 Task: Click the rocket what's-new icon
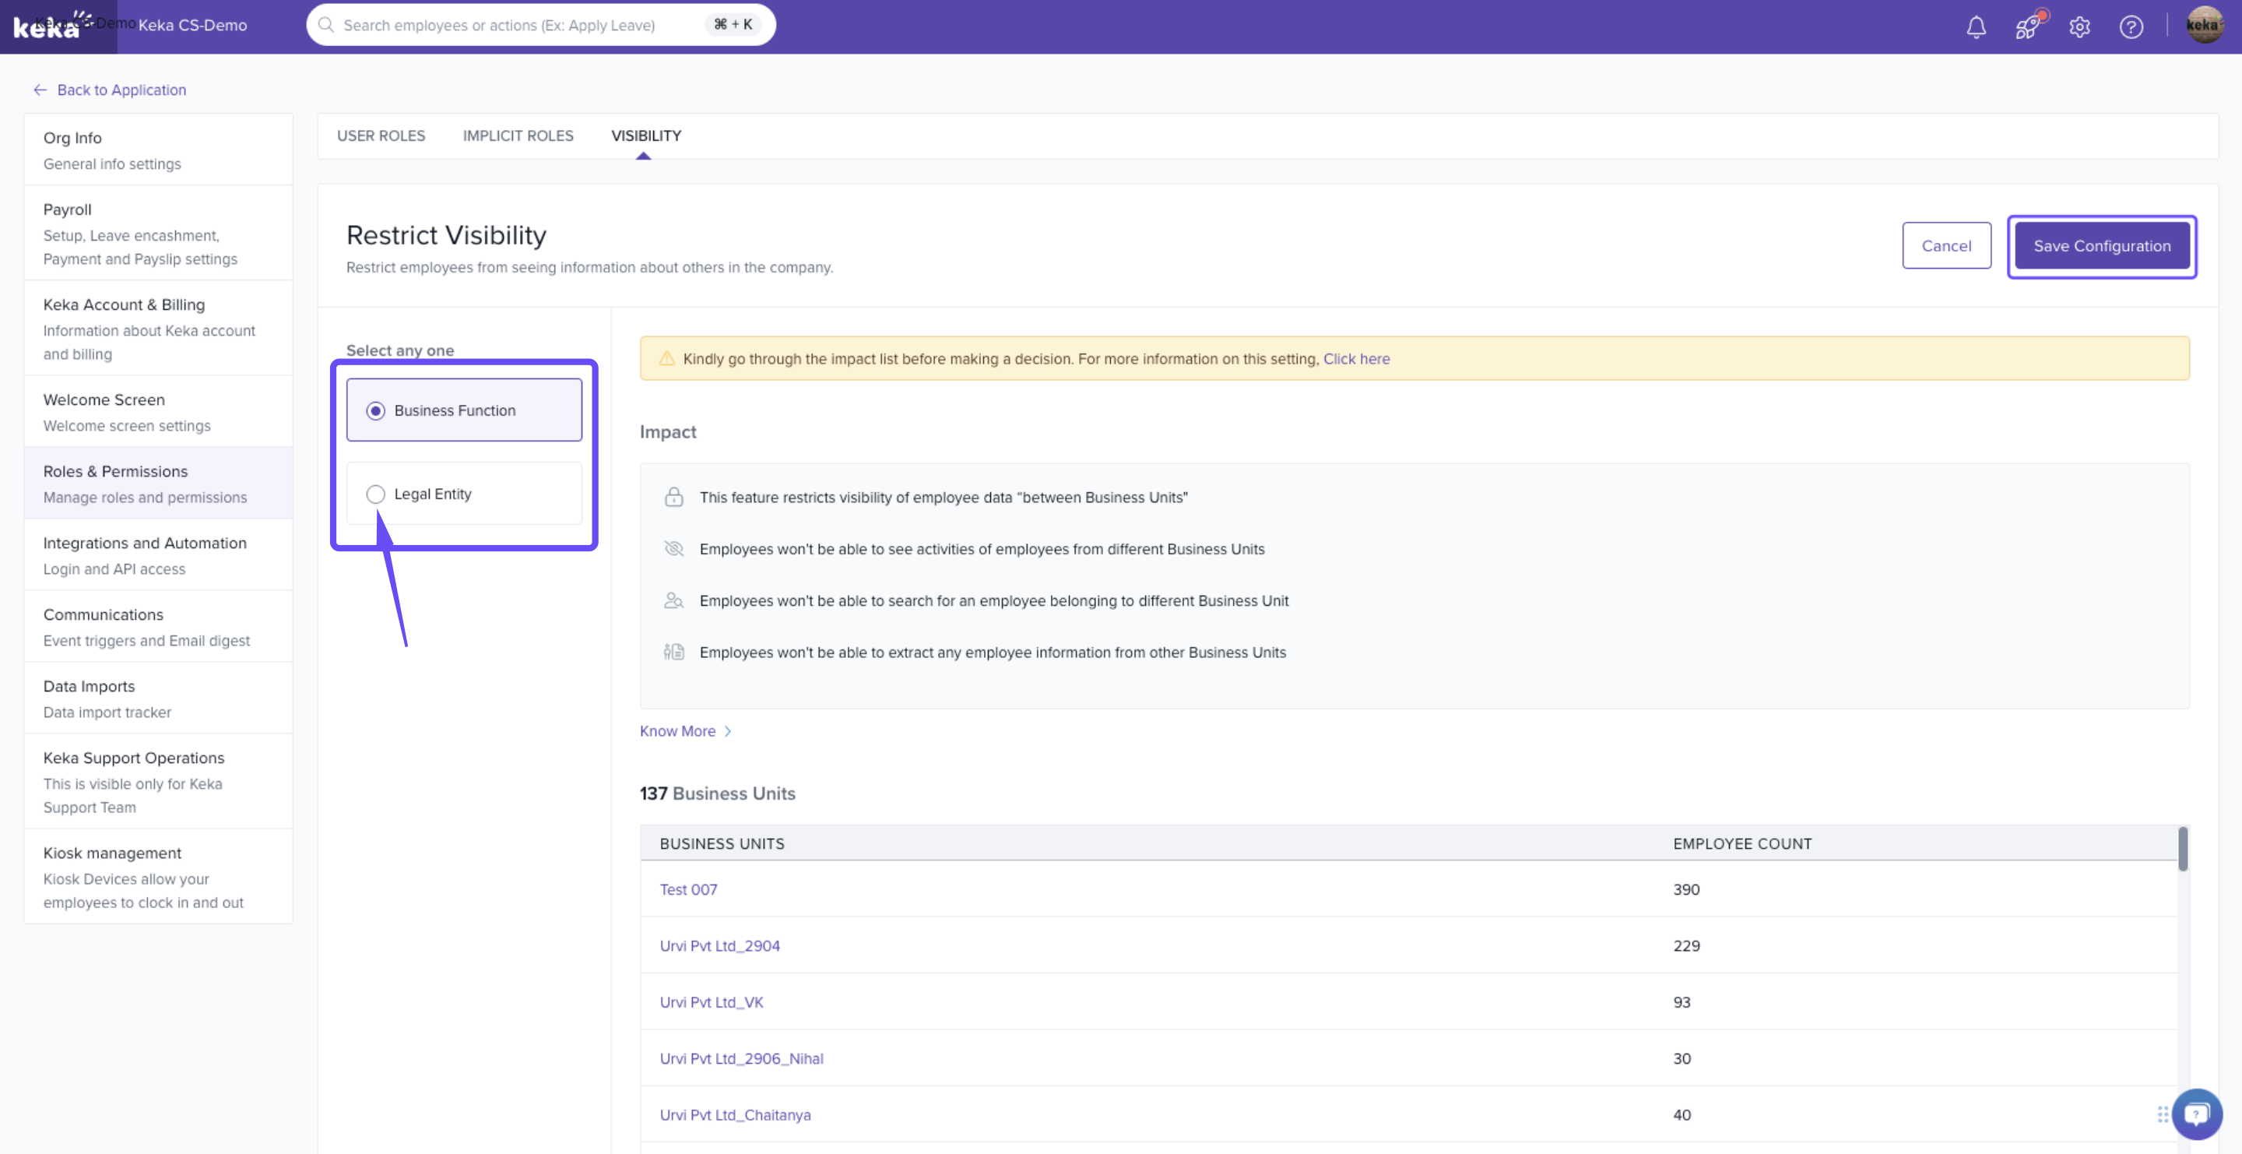coord(2027,26)
